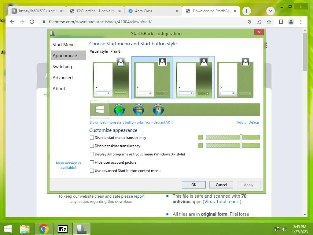Switch to Chrome on the taskbar

tap(44, 229)
